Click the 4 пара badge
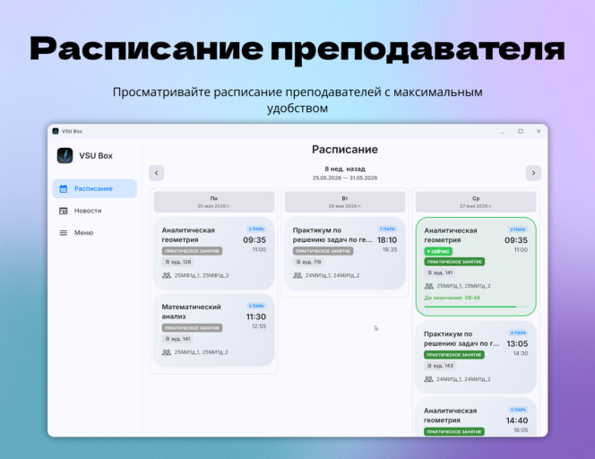The height and width of the screenshot is (459, 595). pyautogui.click(x=518, y=333)
